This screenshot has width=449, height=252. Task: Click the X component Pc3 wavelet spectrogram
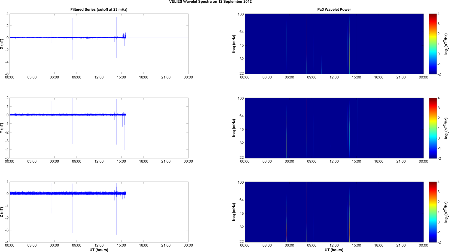[334, 44]
